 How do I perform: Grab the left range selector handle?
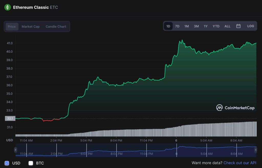15,150
